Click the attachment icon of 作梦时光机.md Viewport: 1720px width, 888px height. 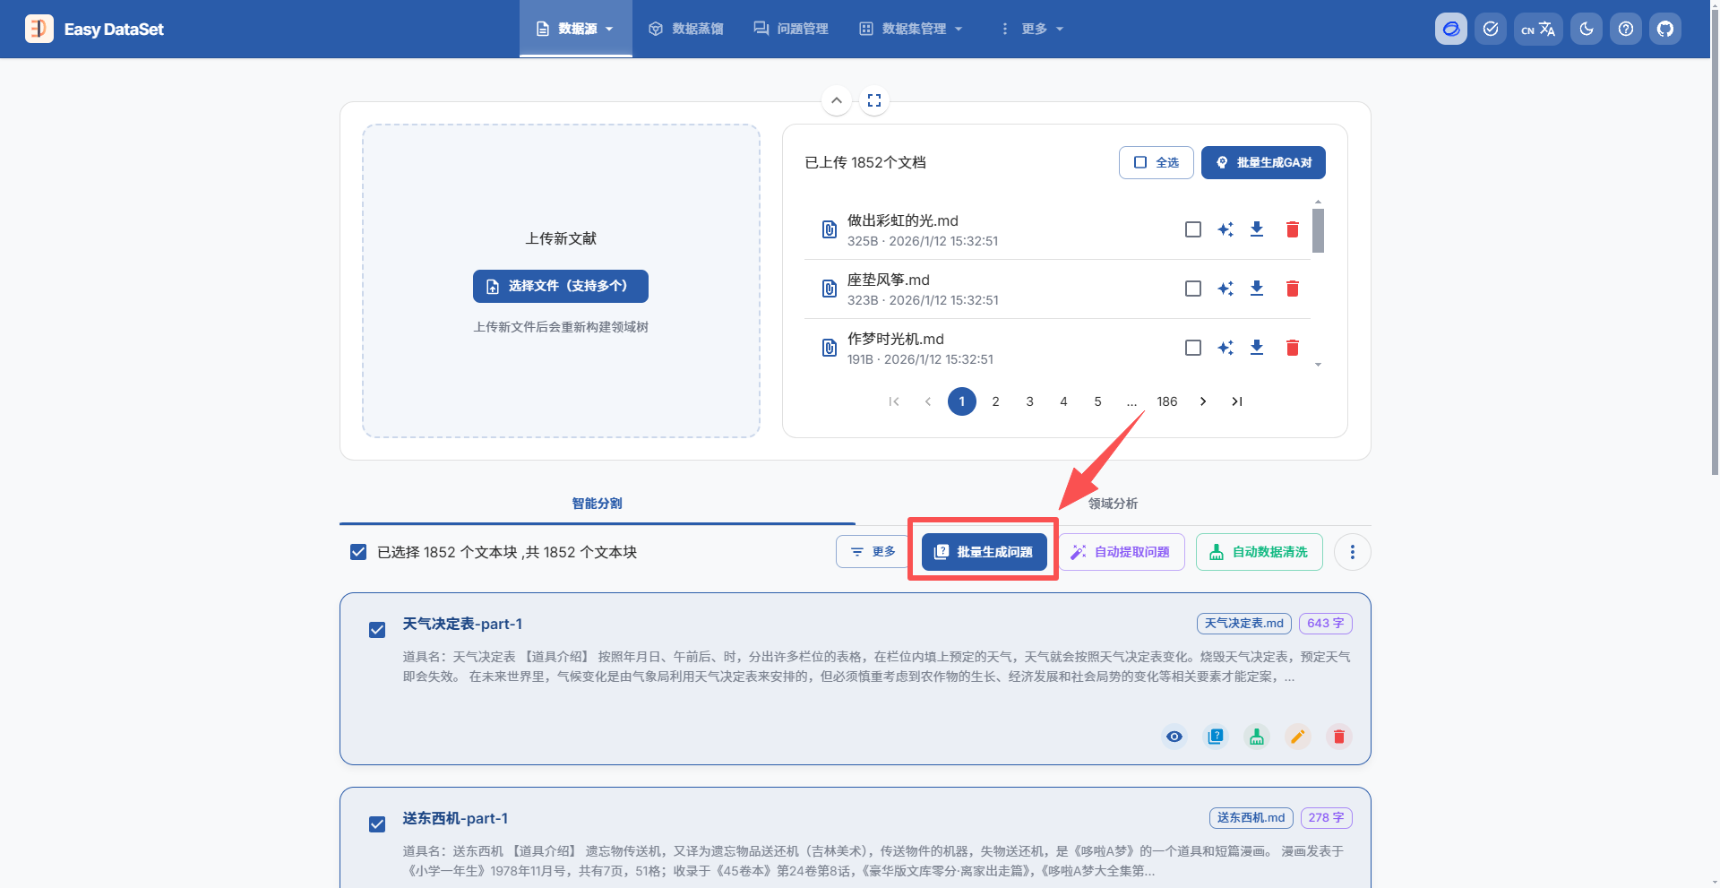830,349
